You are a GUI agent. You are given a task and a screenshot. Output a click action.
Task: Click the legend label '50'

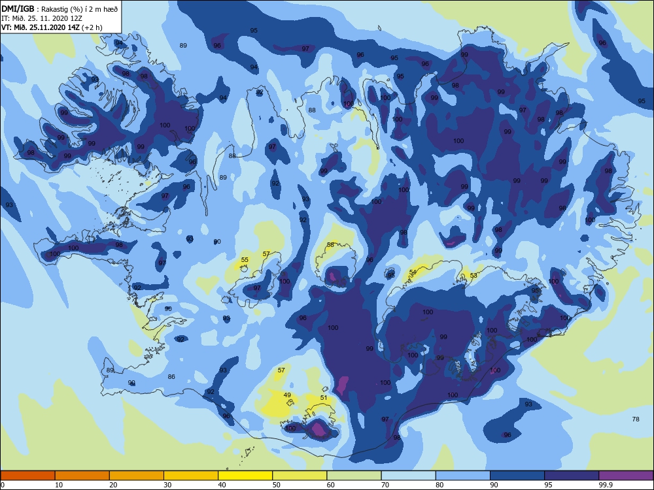[277, 485]
